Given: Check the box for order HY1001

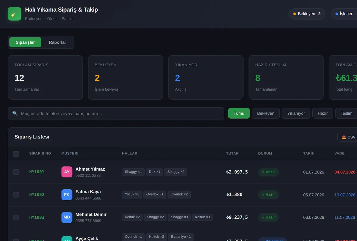Looking at the screenshot, I should pyautogui.click(x=16, y=172).
